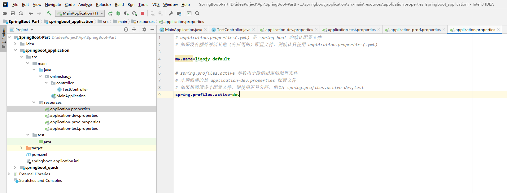The width and height of the screenshot is (507, 193).
Task: Close the application-dev.properties tab
Action: click(316, 29)
